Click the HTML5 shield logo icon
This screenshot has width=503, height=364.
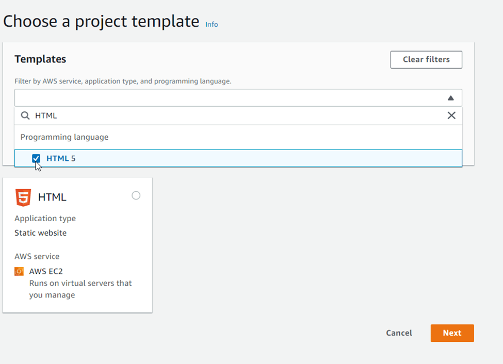point(23,197)
